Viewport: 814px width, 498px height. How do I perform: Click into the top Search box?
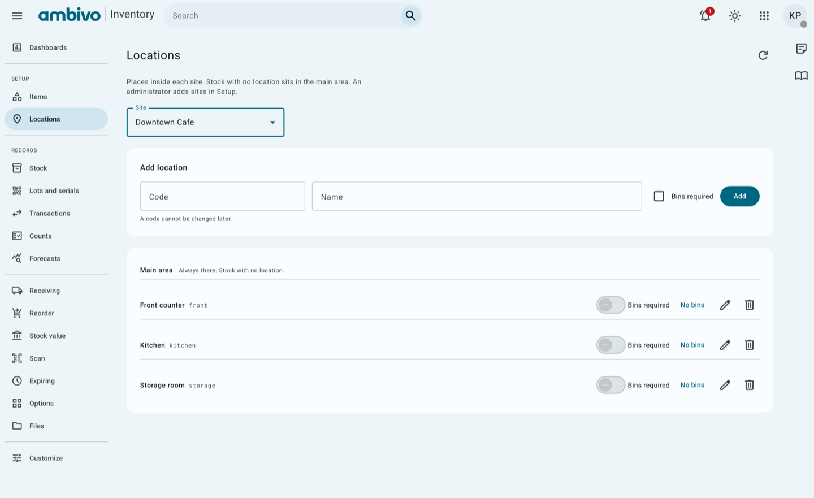[283, 16]
